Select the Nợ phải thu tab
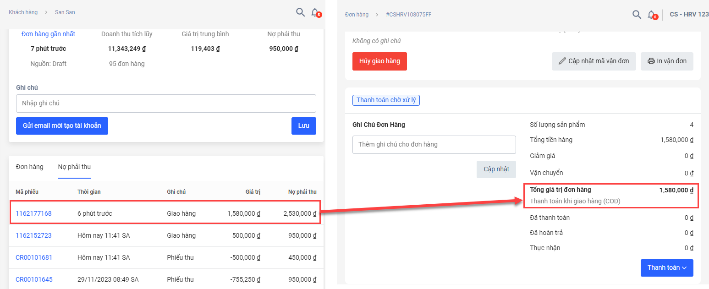 point(74,167)
